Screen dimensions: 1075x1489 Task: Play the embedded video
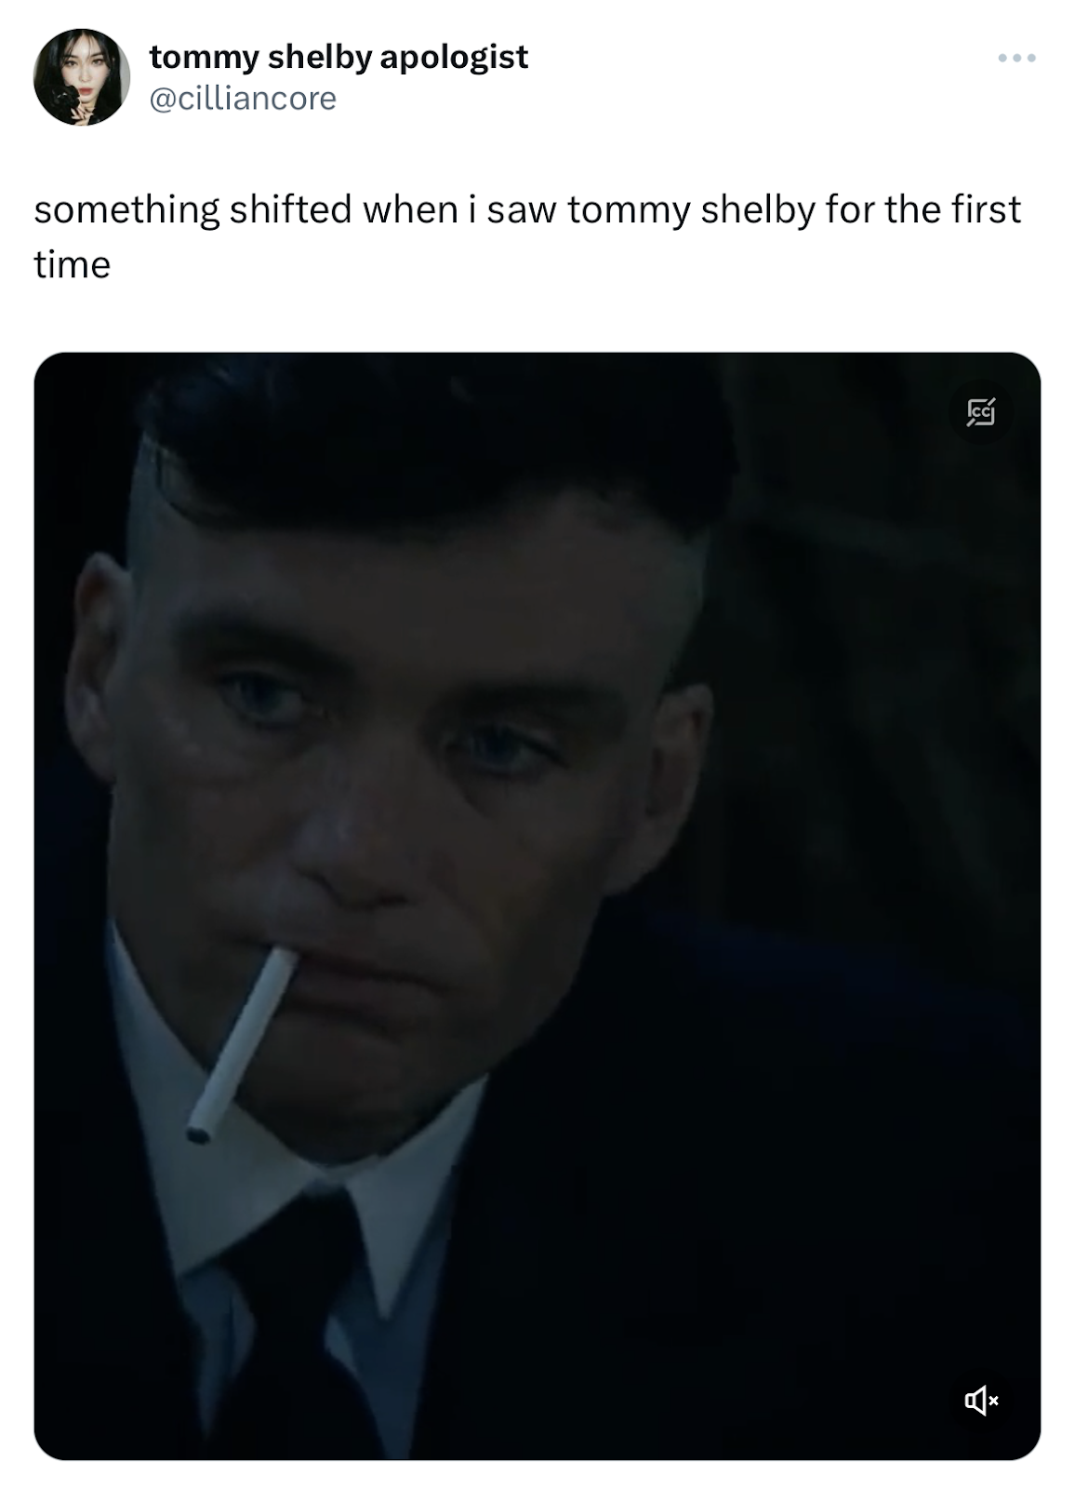[x=537, y=905]
